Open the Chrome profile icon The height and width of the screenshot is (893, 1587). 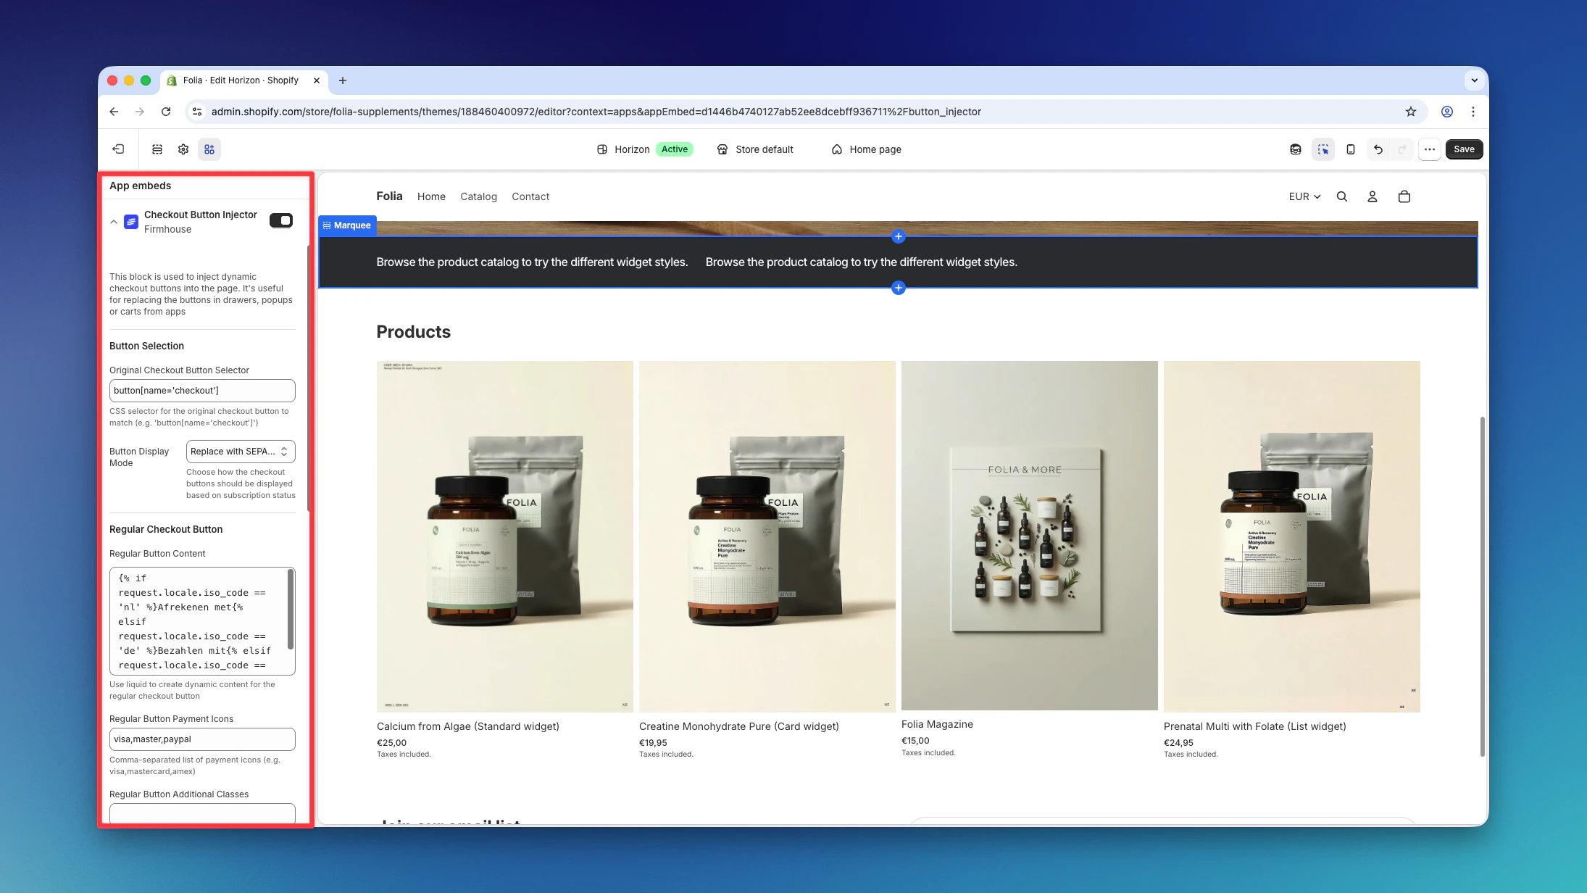[1447, 112]
